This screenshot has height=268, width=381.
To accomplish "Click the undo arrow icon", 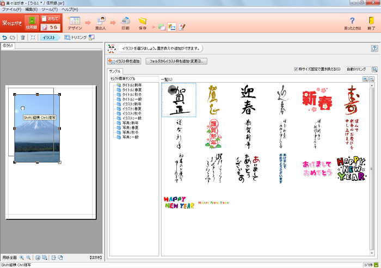I will (x=5, y=38).
